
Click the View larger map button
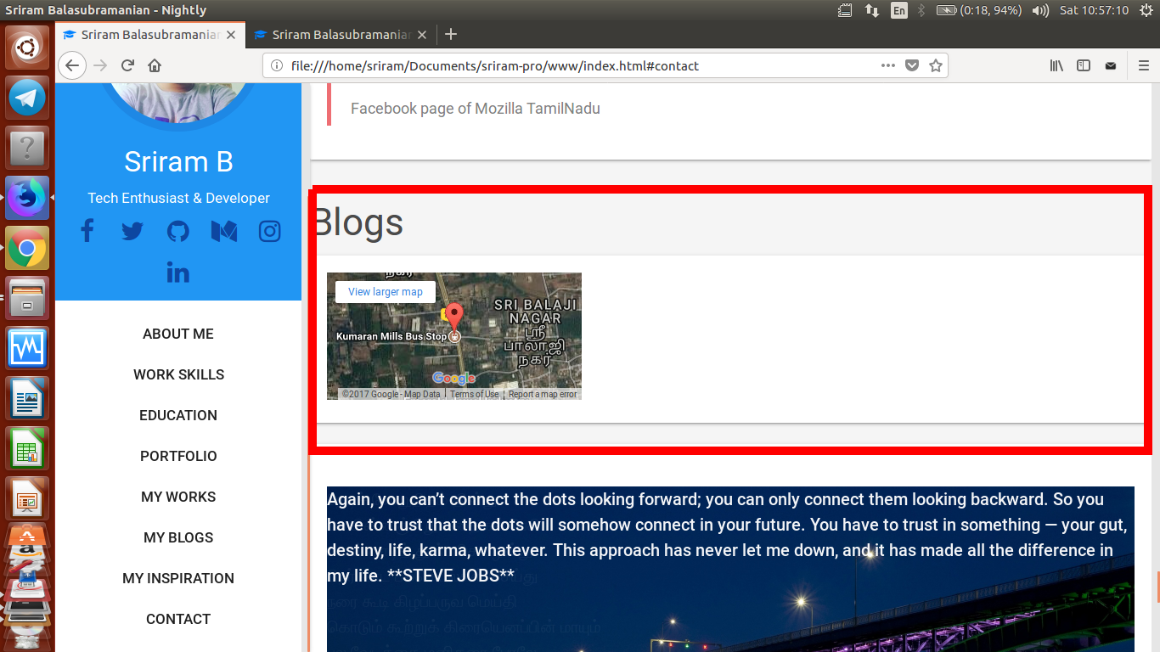point(384,291)
